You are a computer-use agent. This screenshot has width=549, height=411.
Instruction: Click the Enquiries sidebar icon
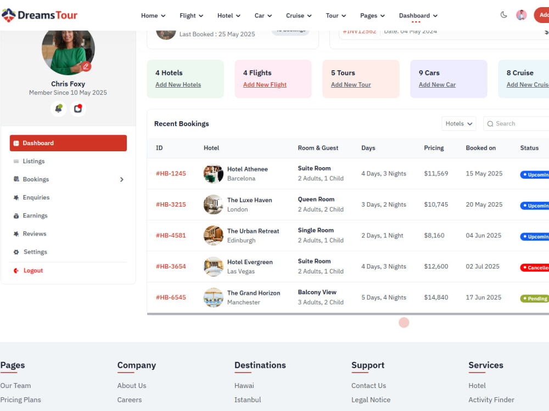coord(16,197)
